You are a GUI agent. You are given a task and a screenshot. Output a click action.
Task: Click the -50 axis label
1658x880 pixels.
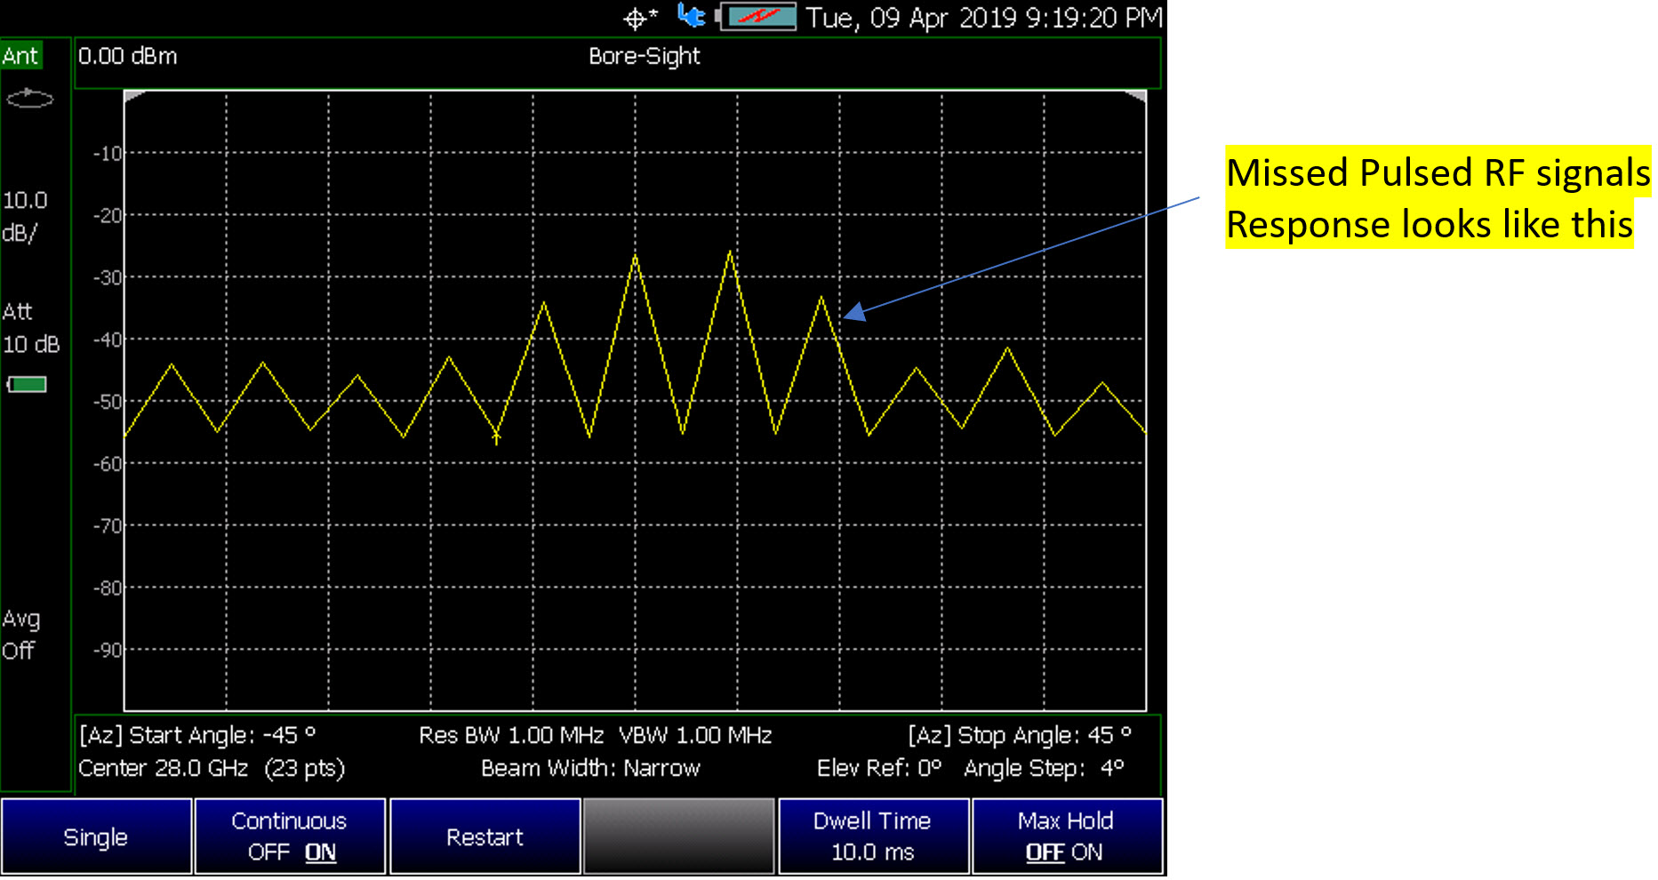coord(108,402)
